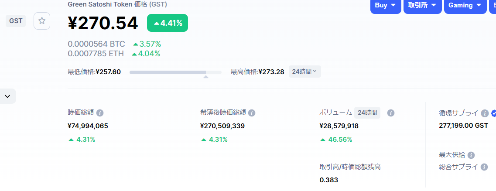Click the 4.04% ETH change
The height and width of the screenshot is (191, 496).
coord(146,54)
